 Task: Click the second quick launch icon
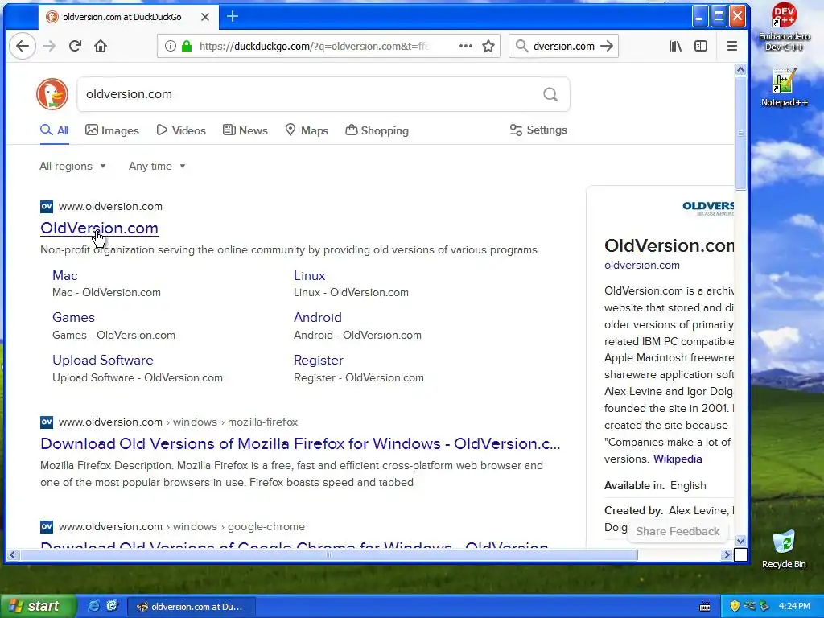(112, 606)
